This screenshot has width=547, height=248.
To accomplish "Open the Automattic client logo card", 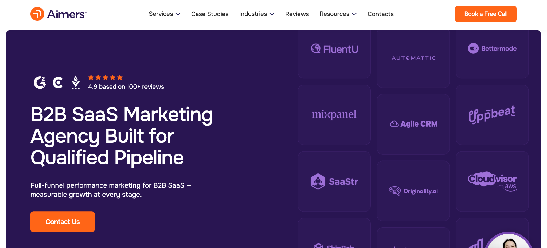I will pos(413,59).
